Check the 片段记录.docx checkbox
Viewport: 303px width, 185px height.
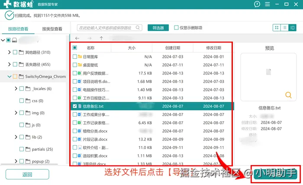click(x=75, y=140)
